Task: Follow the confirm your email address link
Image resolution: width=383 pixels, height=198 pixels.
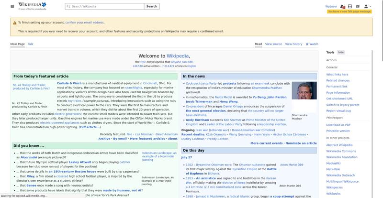Action: point(85,22)
